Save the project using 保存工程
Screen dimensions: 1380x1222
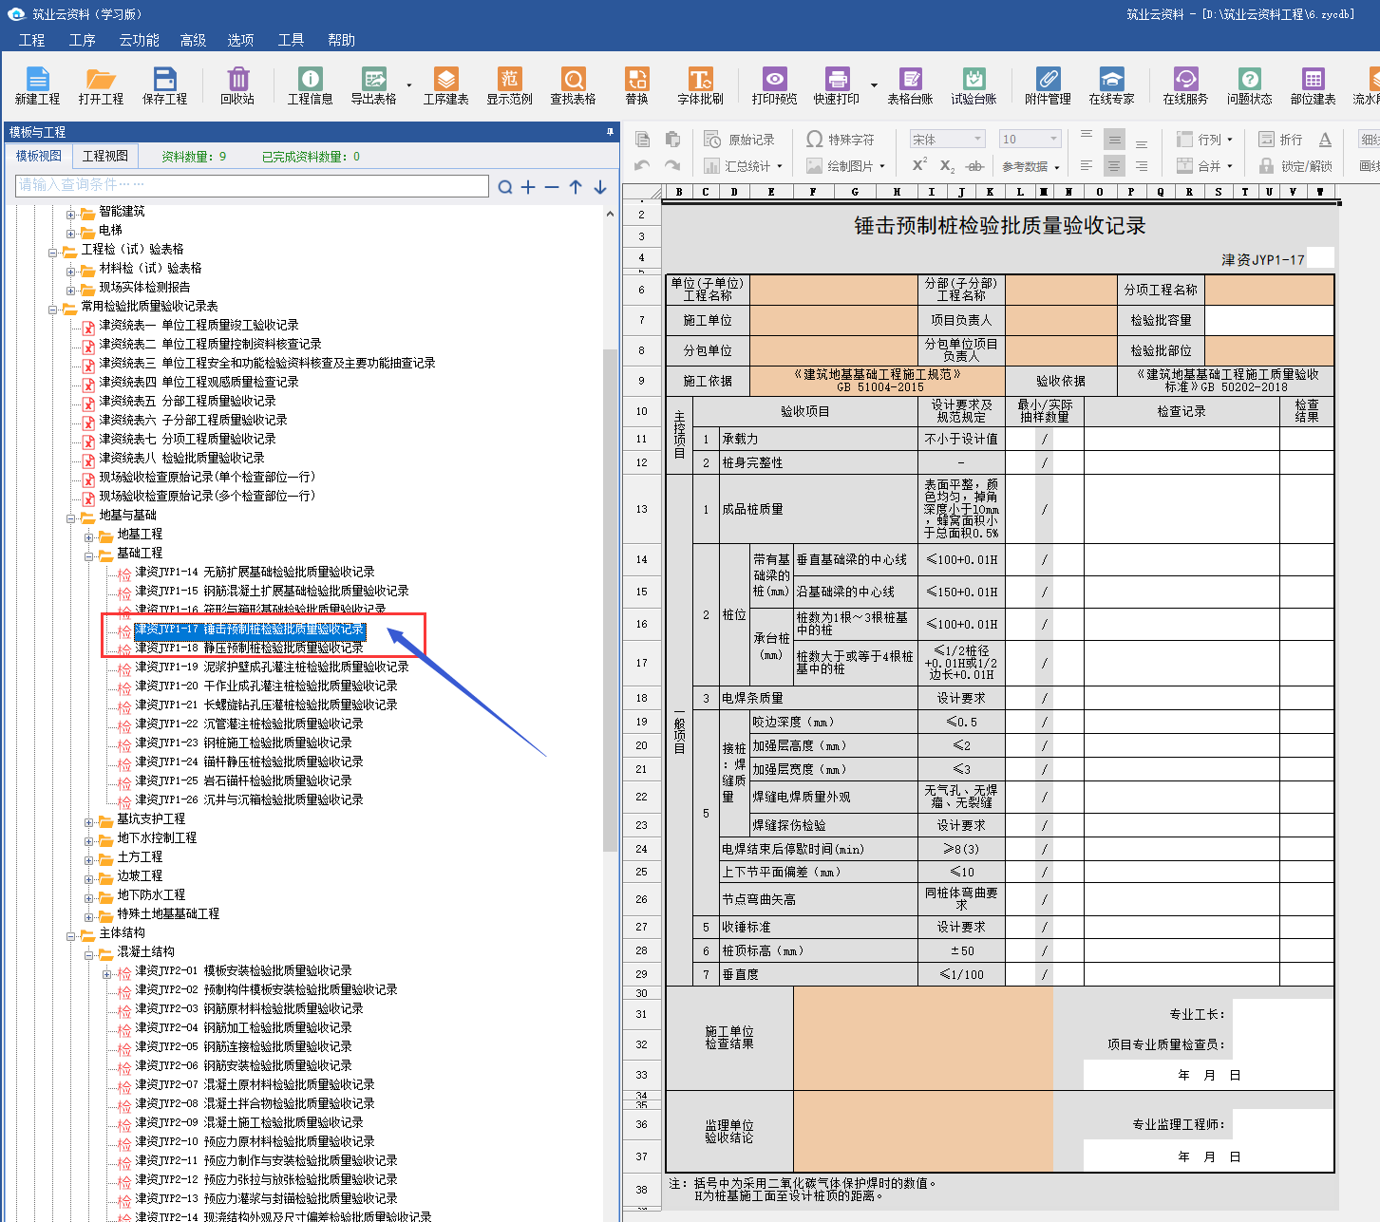tap(164, 85)
